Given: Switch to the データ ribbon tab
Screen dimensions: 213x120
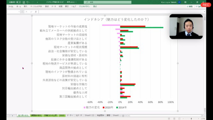Looking at the screenshot, I should [x=54, y=6].
